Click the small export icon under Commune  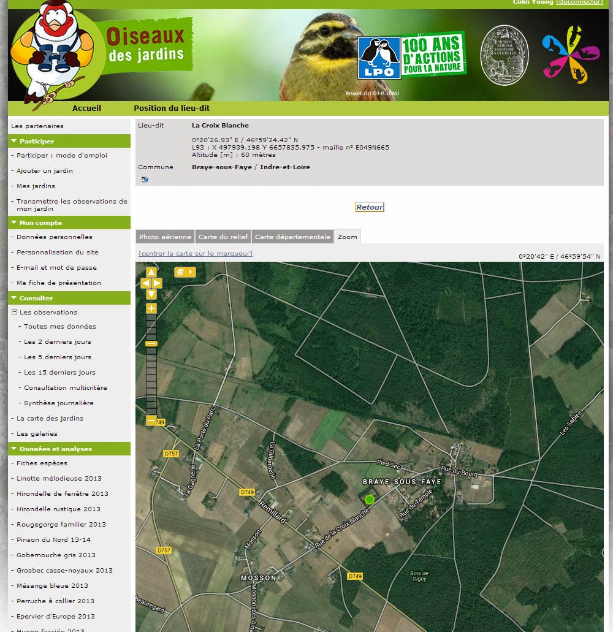(145, 180)
